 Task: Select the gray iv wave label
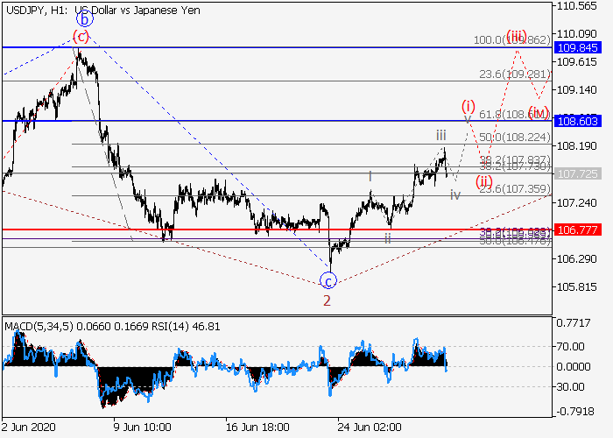point(454,194)
